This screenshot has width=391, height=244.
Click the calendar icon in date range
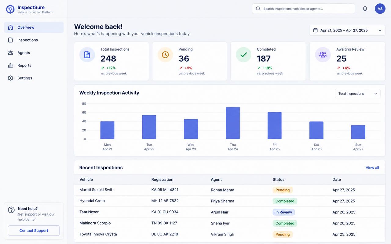pos(316,30)
